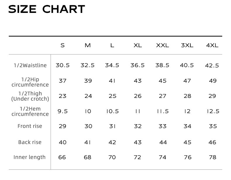Select the 3XL size column header

click(187, 45)
